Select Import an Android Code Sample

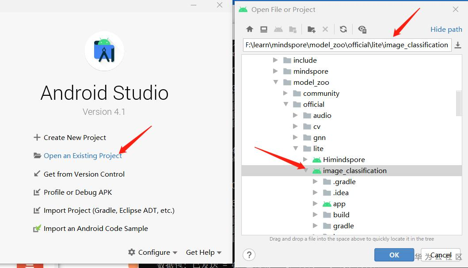point(95,229)
